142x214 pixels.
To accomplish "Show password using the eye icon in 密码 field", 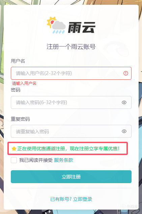I will pyautogui.click(x=124, y=102).
